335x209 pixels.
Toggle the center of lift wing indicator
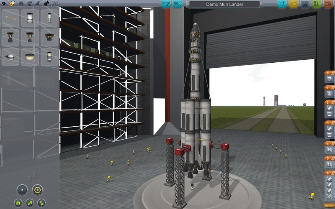[x=30, y=203]
